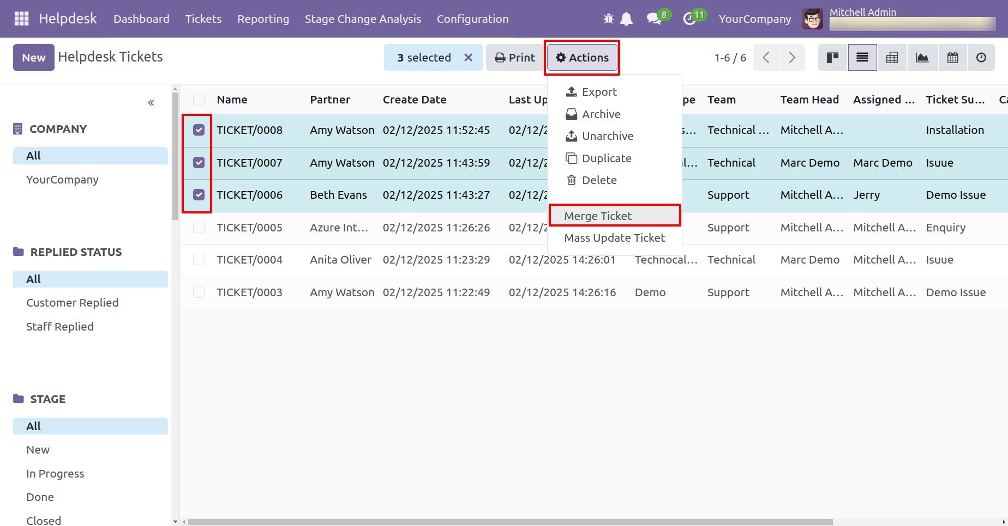Image resolution: width=1008 pixels, height=526 pixels.
Task: Check TICKET/0005 row checkbox
Action: click(199, 228)
